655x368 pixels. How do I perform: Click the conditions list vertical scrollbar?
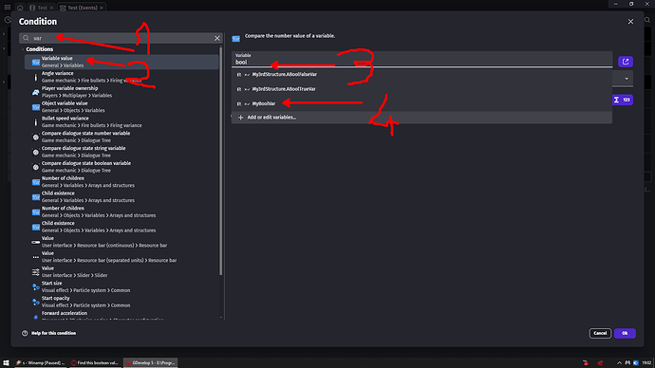[x=221, y=162]
